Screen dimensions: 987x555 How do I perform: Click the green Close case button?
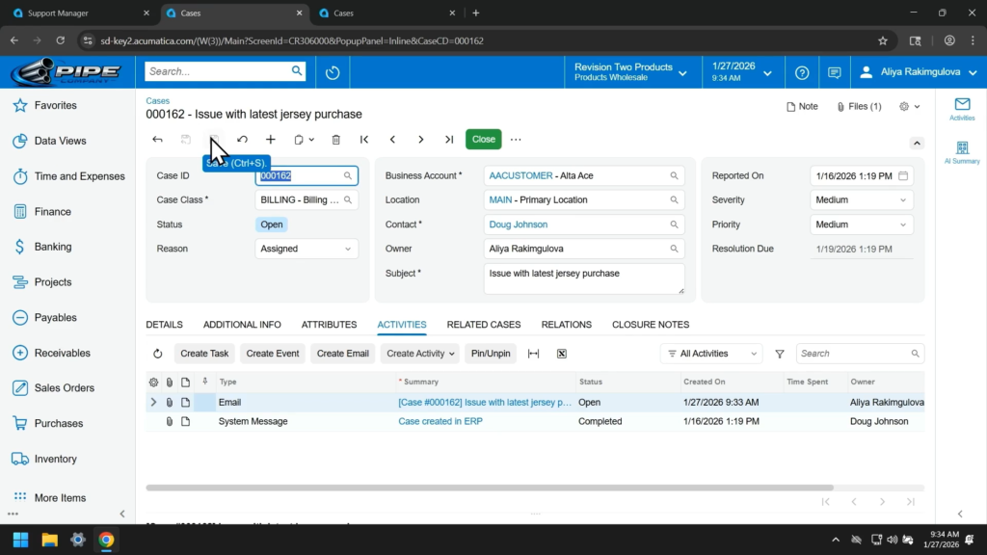(483, 140)
